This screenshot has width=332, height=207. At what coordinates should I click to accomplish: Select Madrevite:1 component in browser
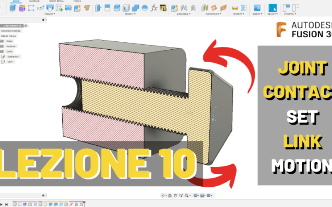point(13,57)
